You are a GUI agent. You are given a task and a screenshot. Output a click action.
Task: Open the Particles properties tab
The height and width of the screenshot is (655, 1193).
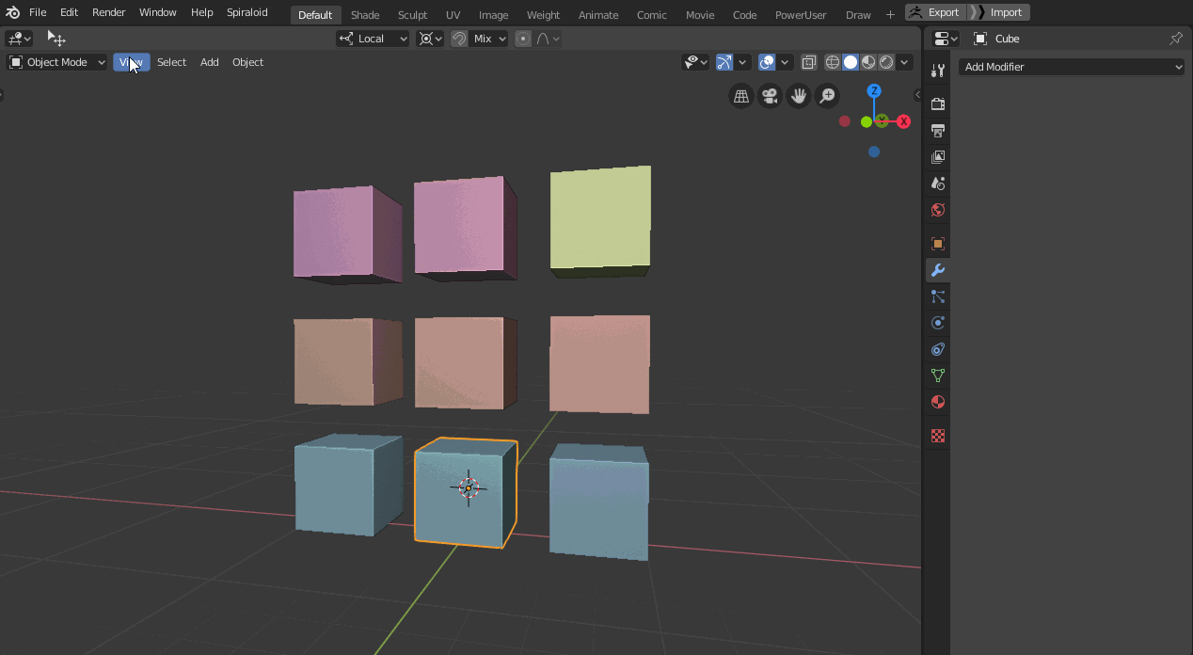click(937, 296)
